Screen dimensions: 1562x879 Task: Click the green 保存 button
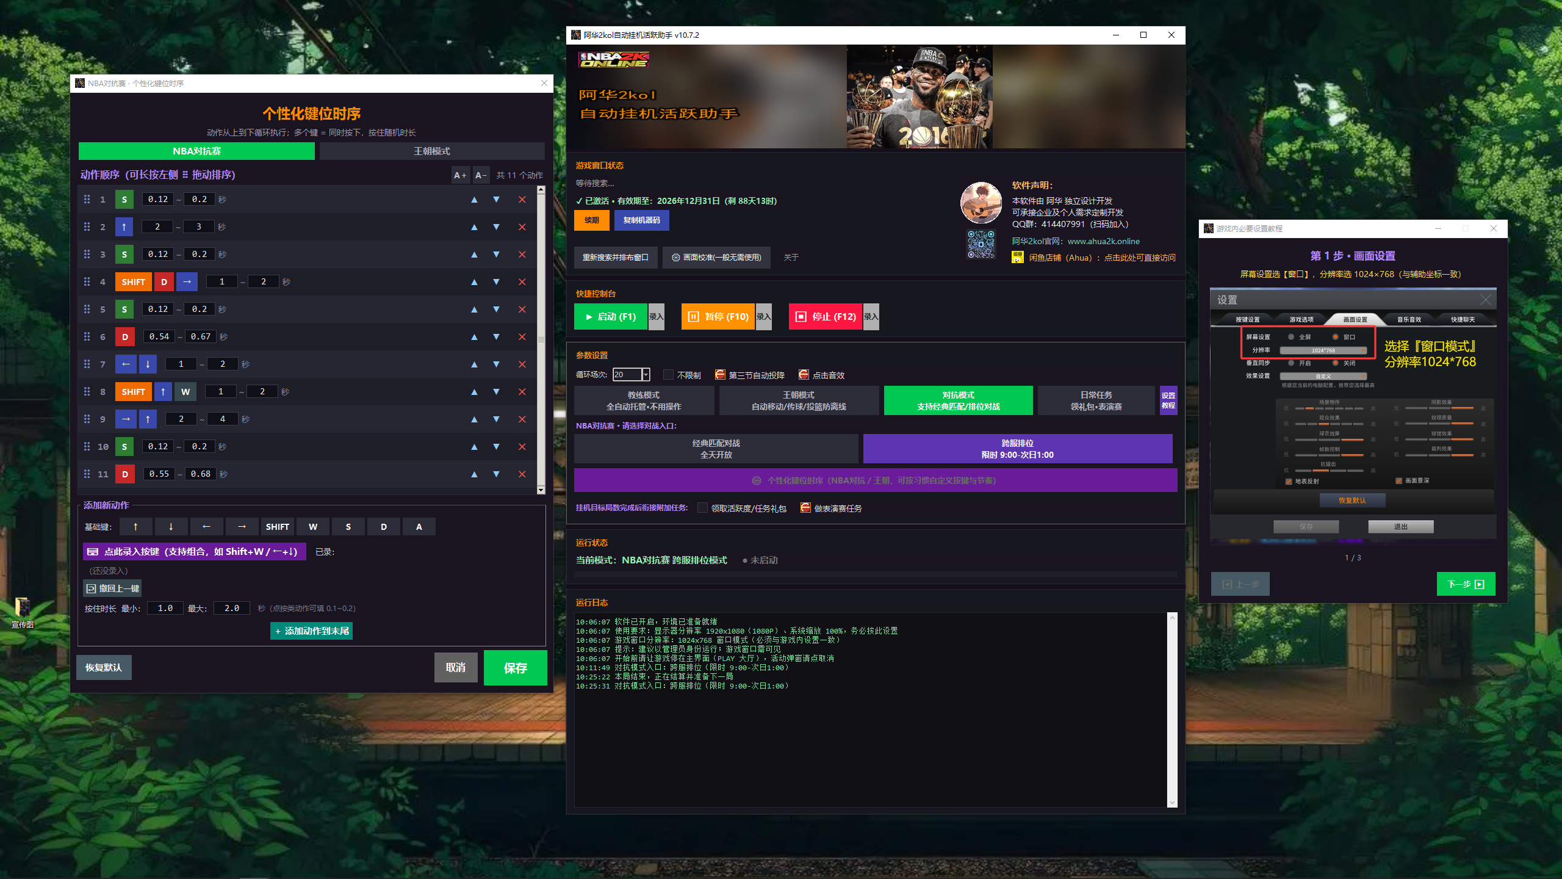coord(515,668)
